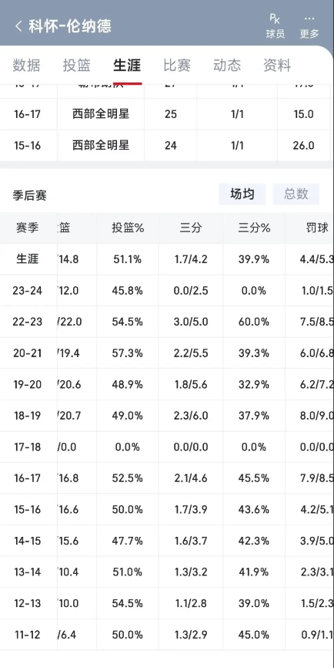Switch to the 数据 tab
Screen dimensions: 334x668
pyautogui.click(x=26, y=66)
